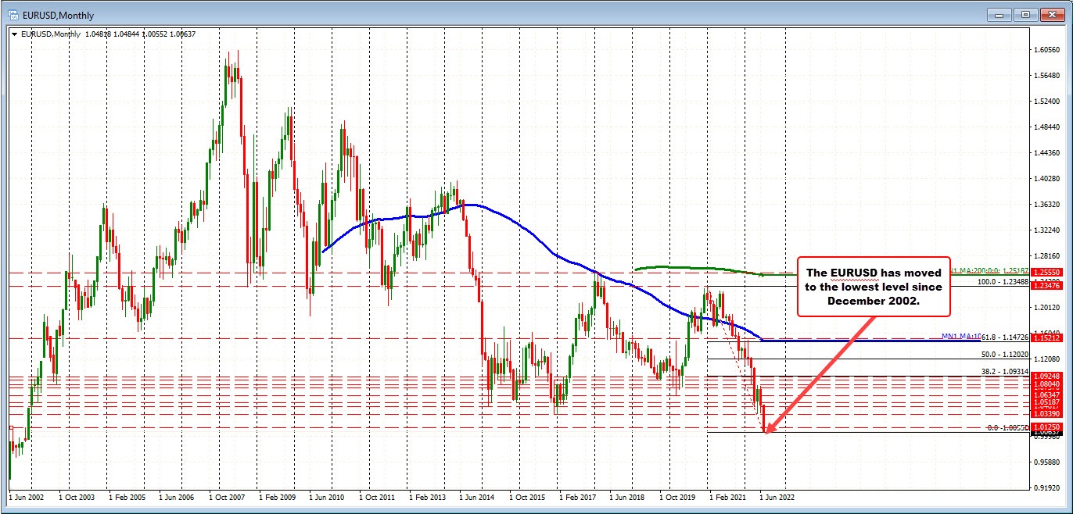Select the 61.8 - 1.14726 Fibonacci level
Screen dimensions: 1073x514
(1003, 337)
